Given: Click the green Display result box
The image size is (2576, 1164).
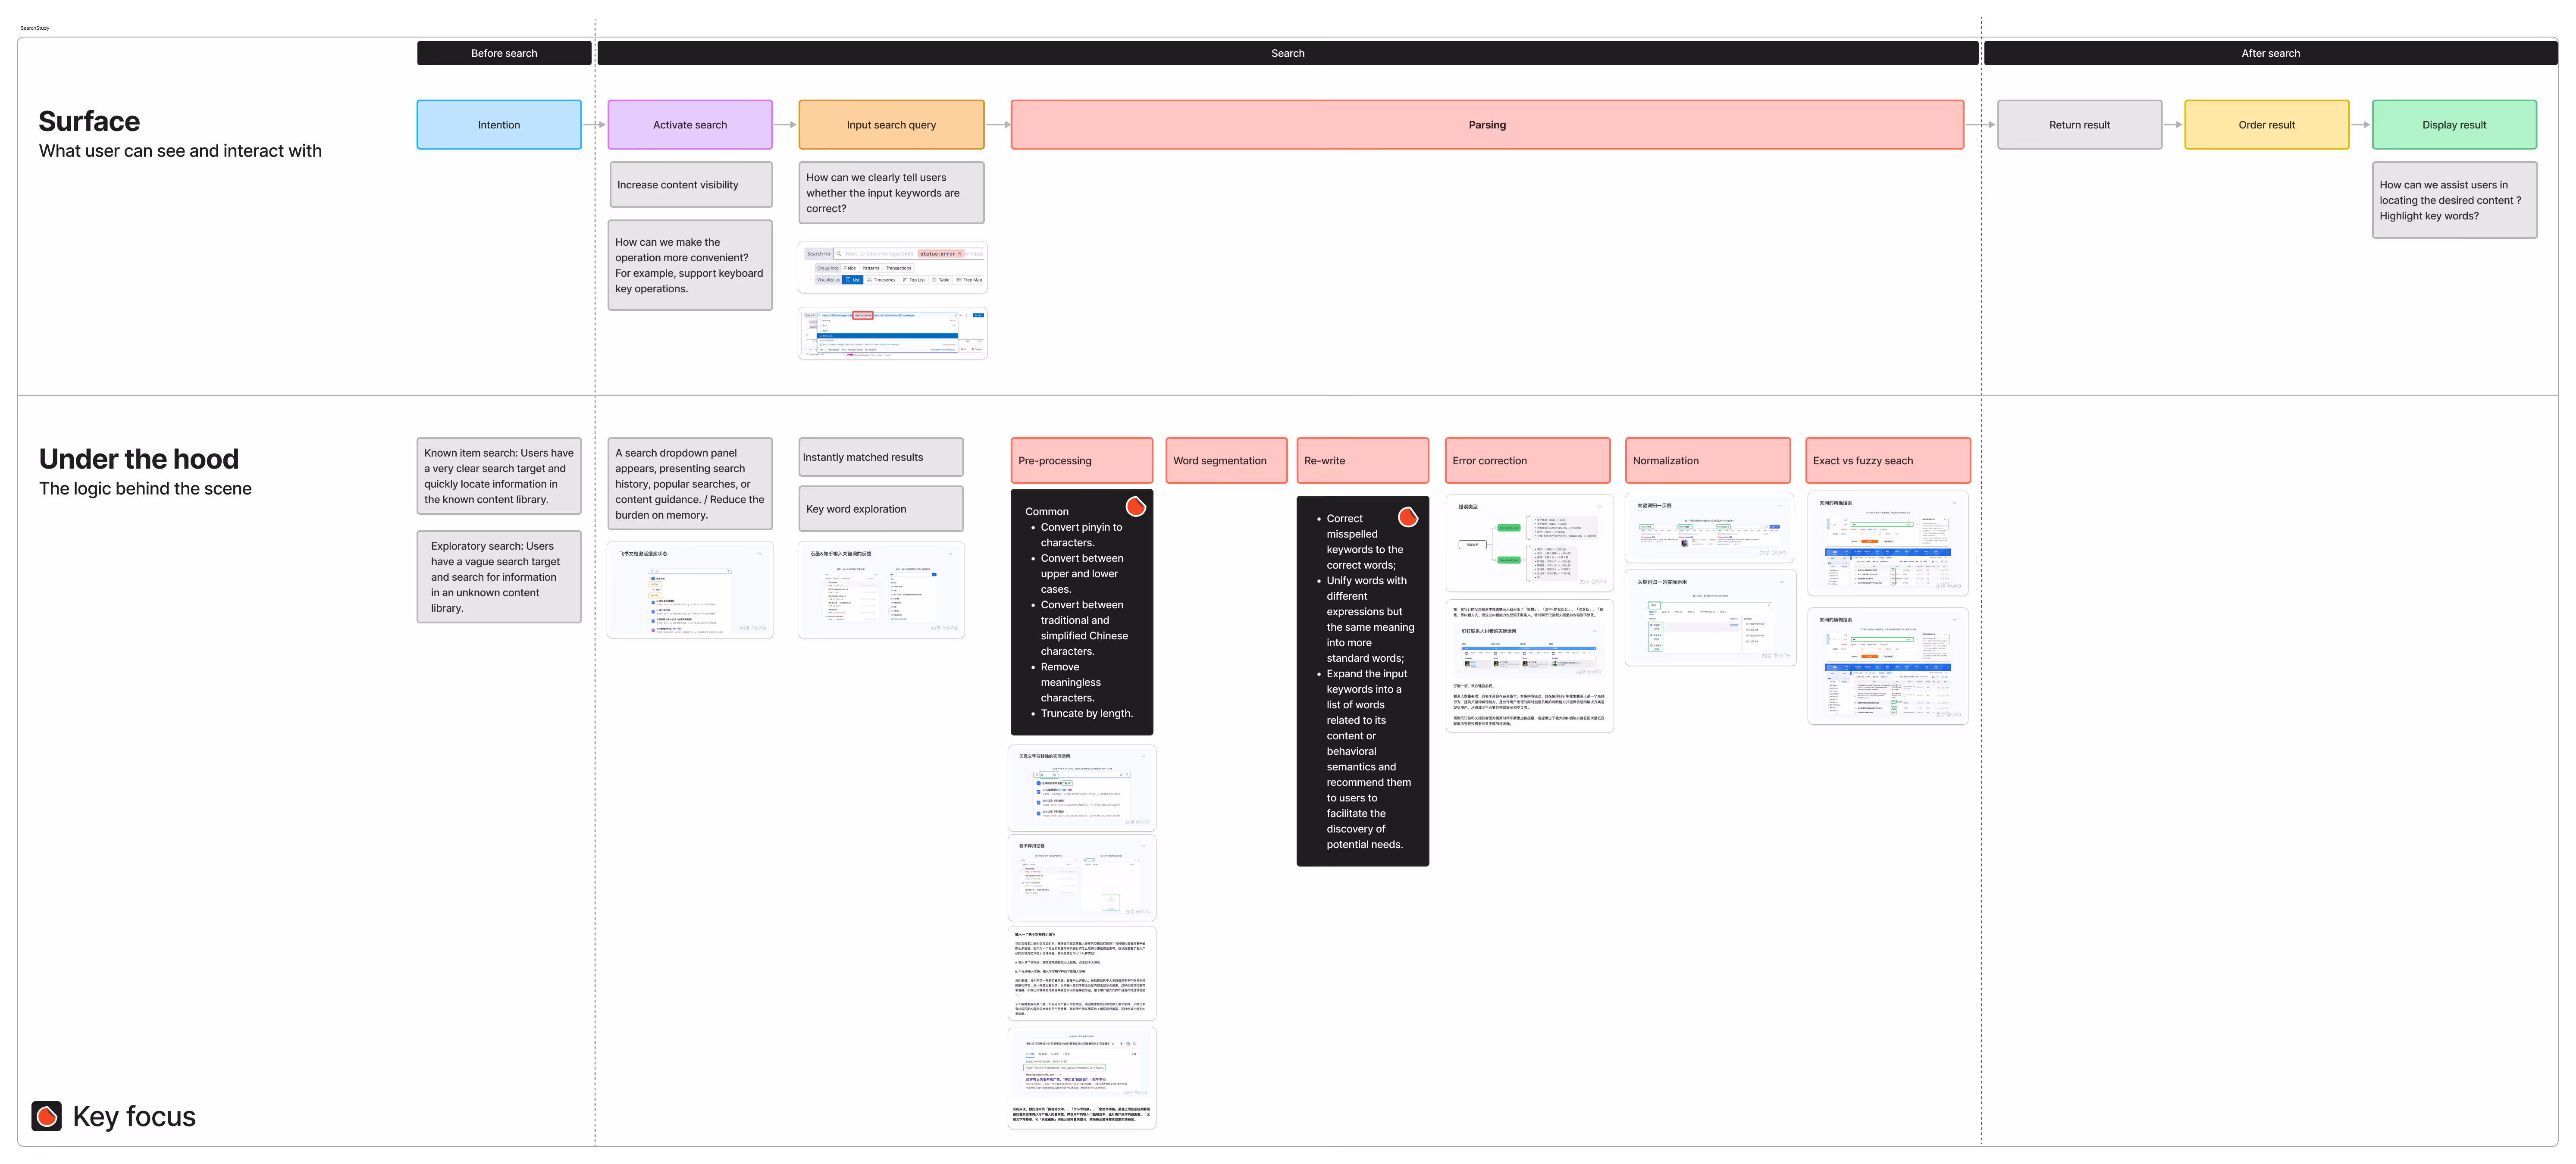Looking at the screenshot, I should pos(2453,125).
